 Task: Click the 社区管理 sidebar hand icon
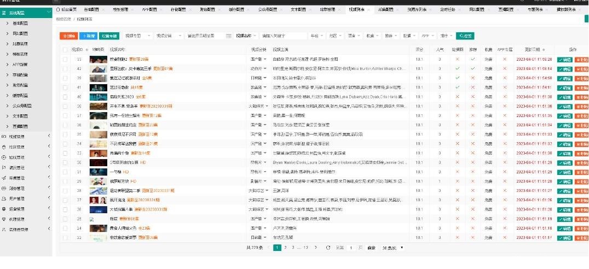point(4,147)
